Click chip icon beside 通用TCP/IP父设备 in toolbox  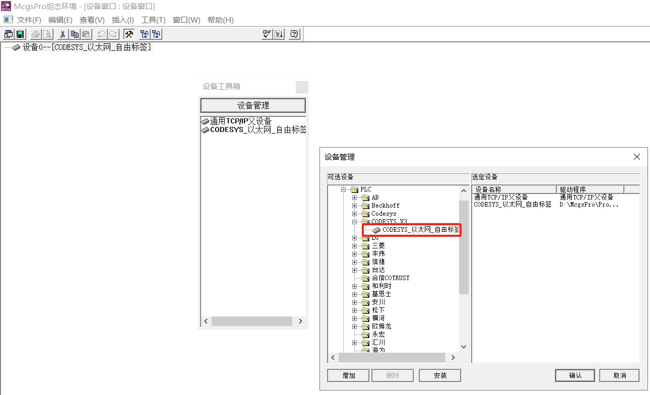205,121
